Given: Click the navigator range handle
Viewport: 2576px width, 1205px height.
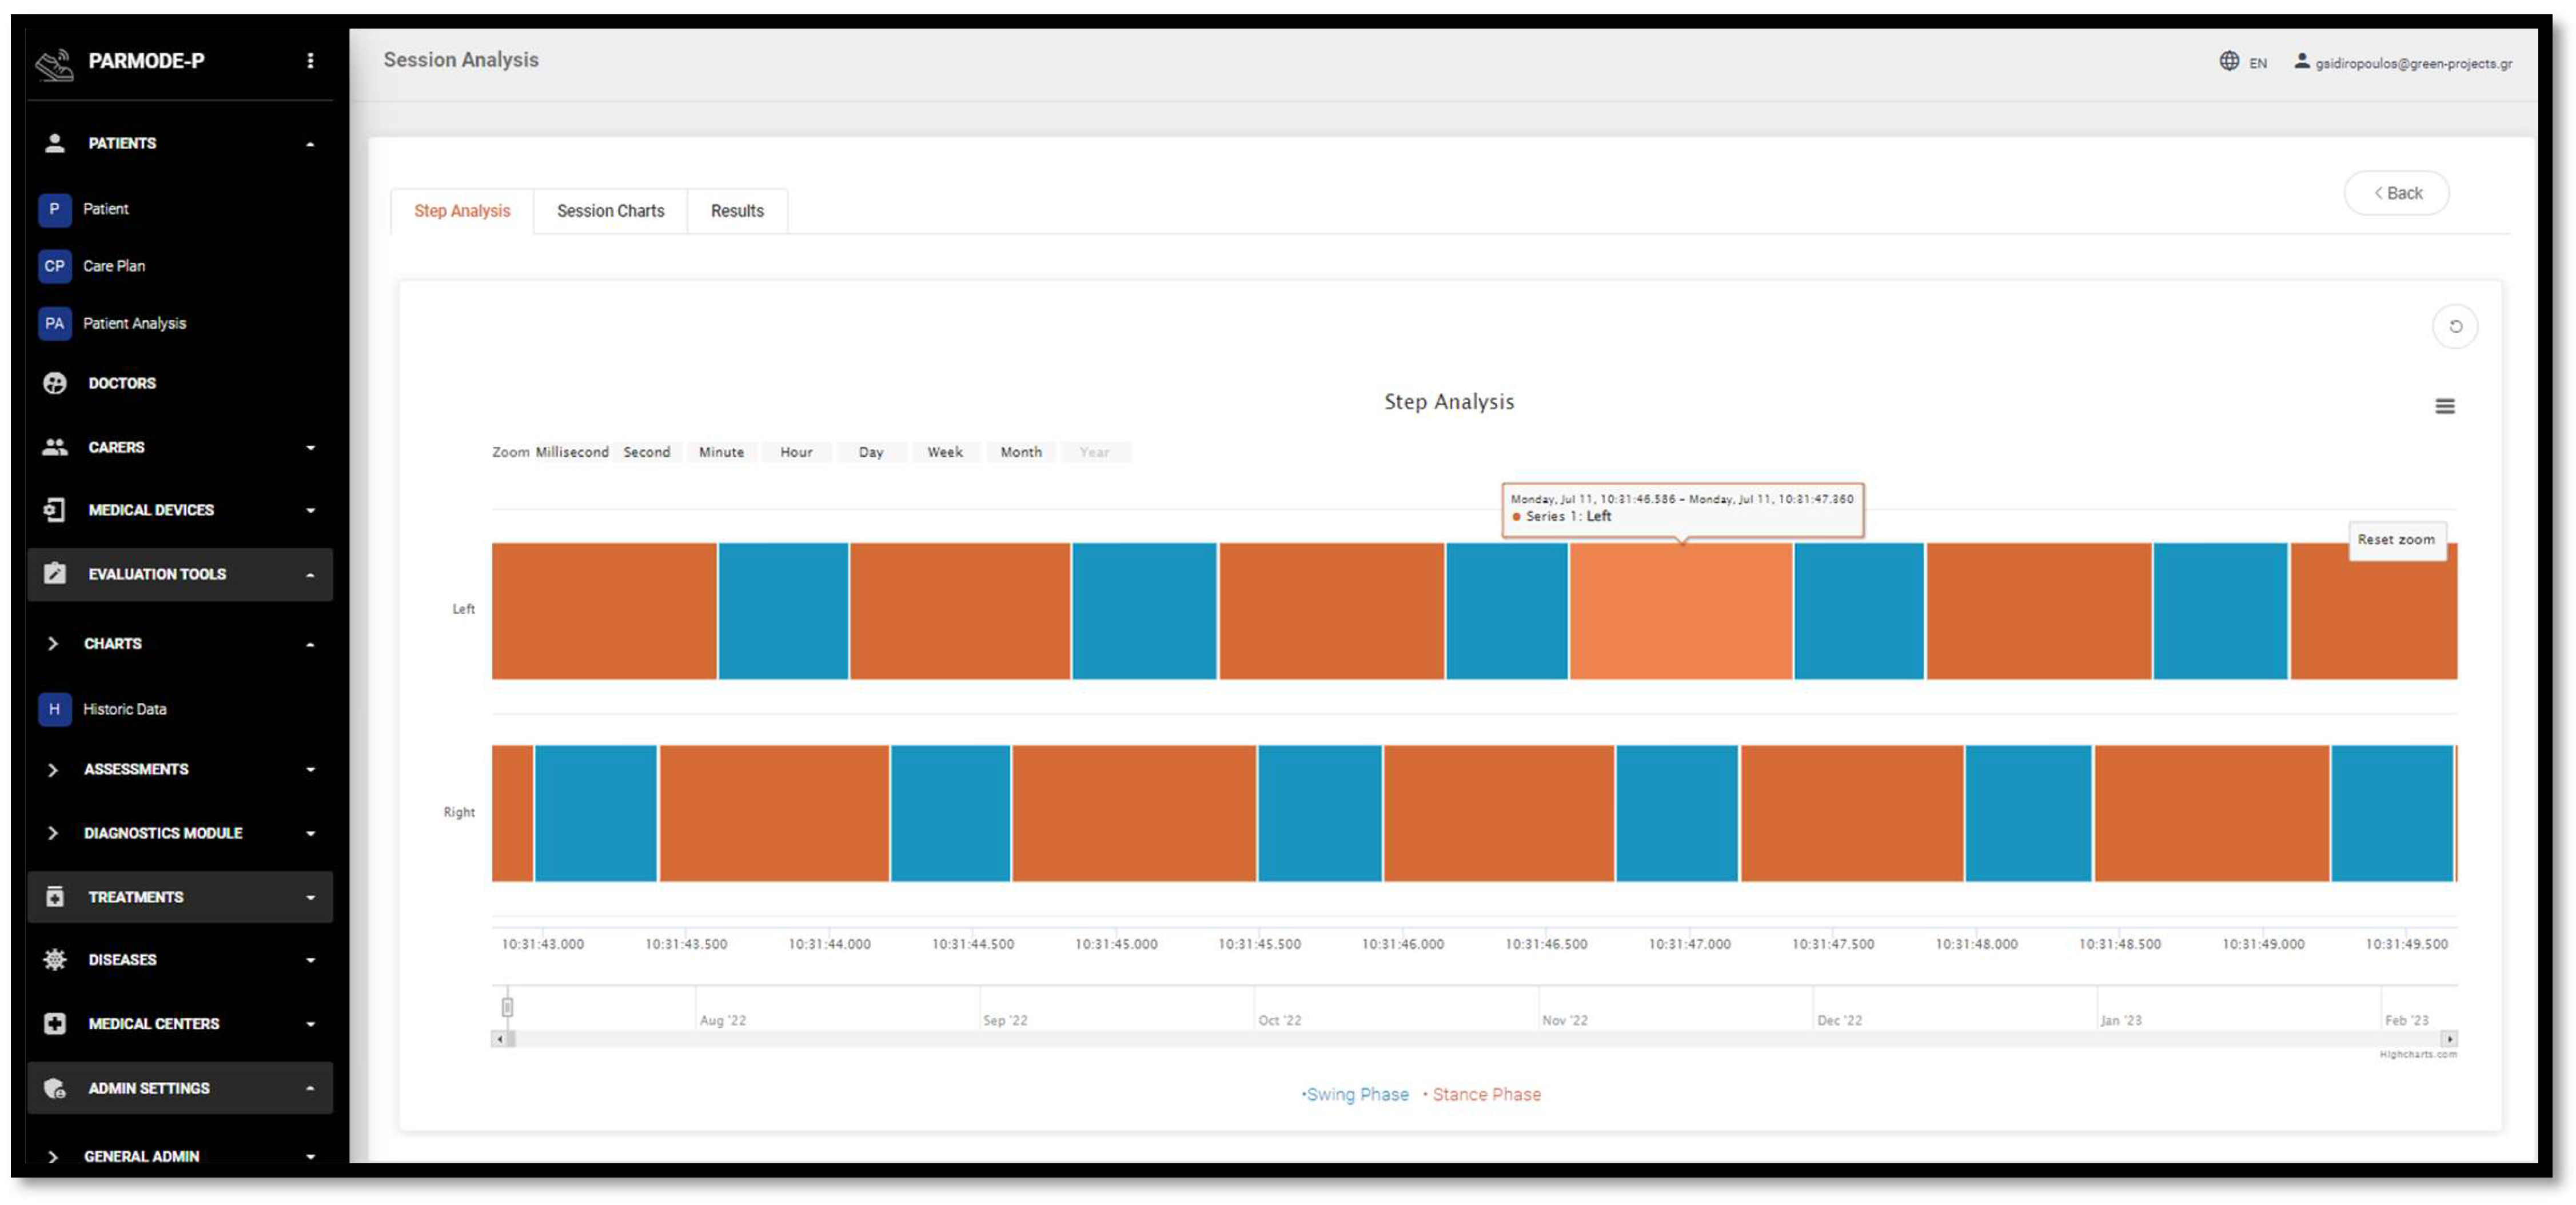Looking at the screenshot, I should 507,1007.
